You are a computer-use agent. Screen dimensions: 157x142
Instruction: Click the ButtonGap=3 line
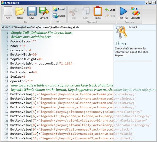point(20,68)
